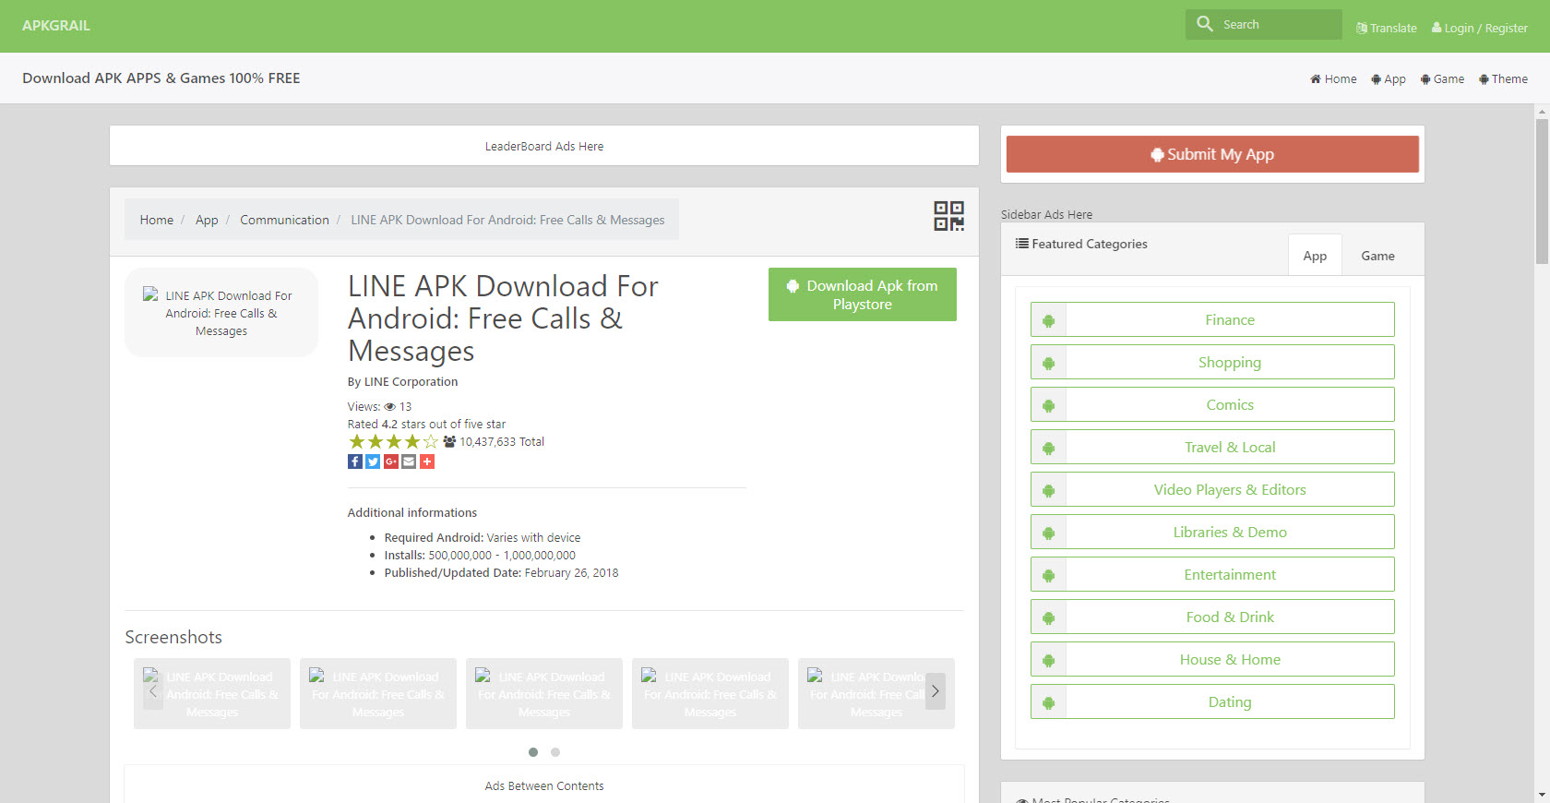Click the star rating display

[x=393, y=442]
